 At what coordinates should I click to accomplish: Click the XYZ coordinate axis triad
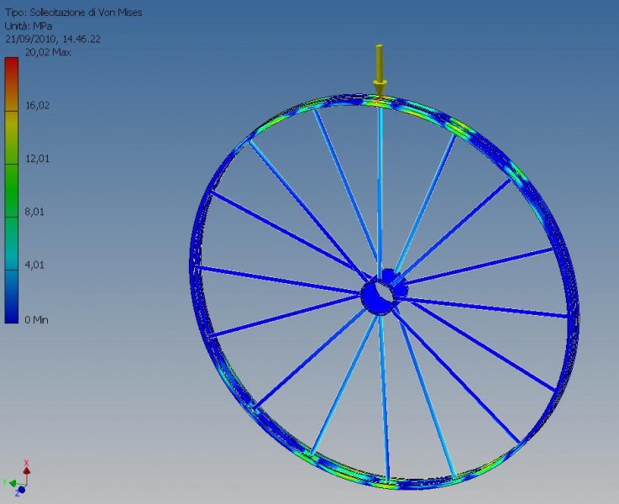coord(17,478)
